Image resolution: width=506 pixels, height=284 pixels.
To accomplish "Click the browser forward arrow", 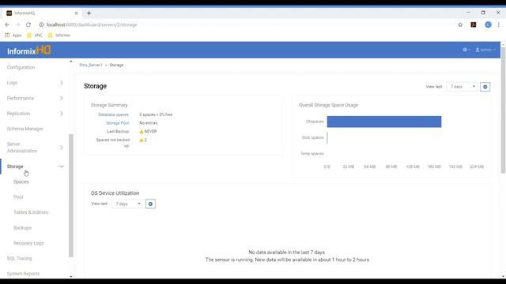I will point(17,24).
